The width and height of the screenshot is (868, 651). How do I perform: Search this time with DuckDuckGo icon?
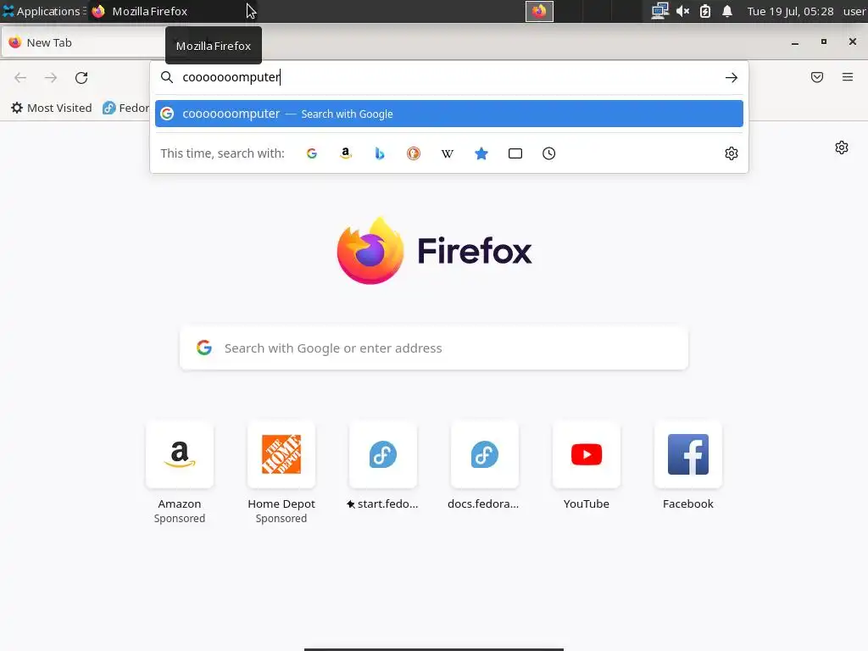tap(414, 153)
